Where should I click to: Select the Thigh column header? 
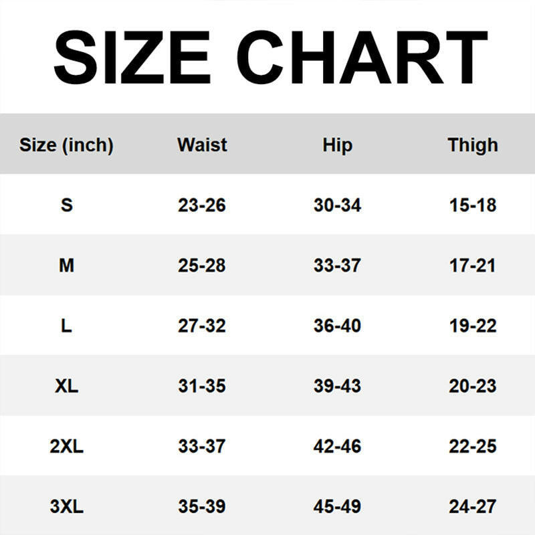(473, 144)
